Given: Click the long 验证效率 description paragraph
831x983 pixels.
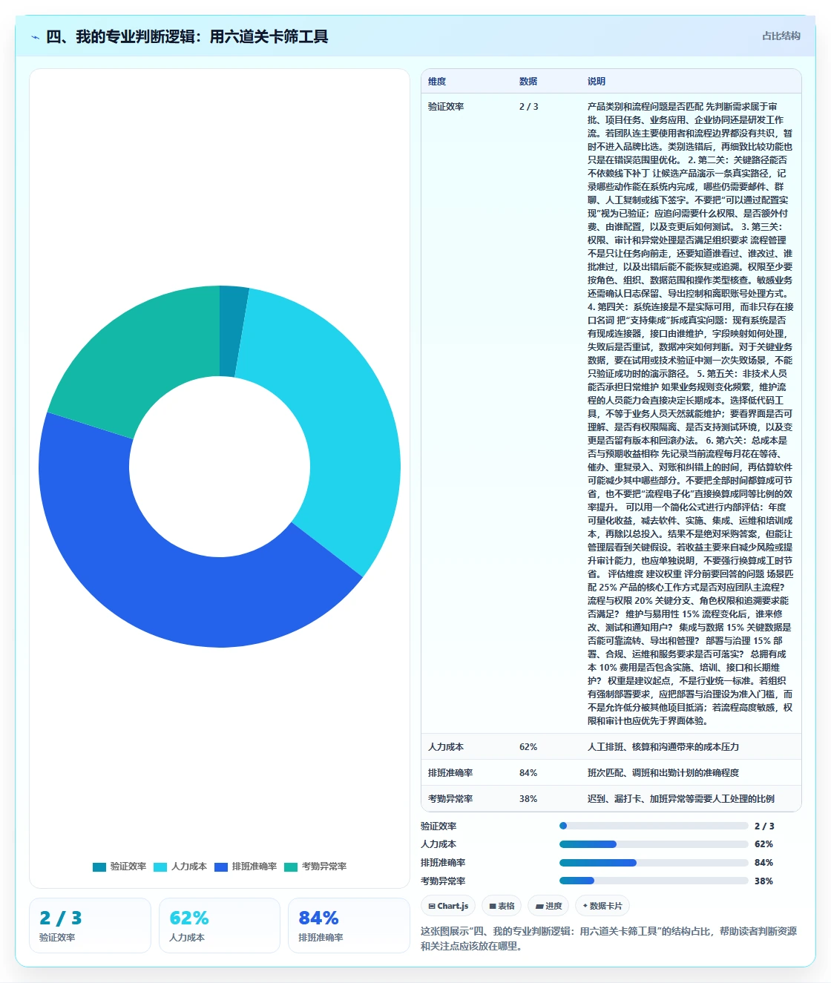Looking at the screenshot, I should (691, 414).
